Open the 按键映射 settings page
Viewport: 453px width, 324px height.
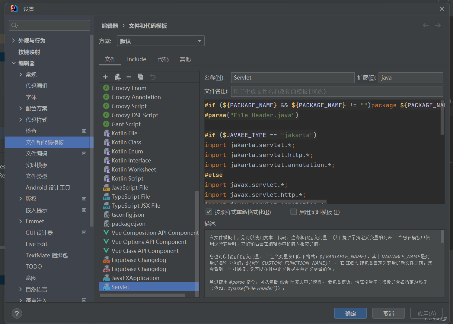(x=29, y=52)
